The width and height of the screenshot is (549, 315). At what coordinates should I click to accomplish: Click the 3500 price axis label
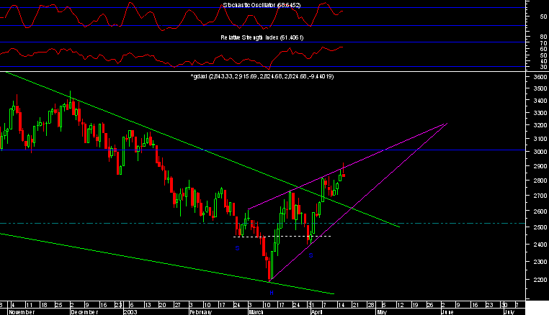point(540,88)
